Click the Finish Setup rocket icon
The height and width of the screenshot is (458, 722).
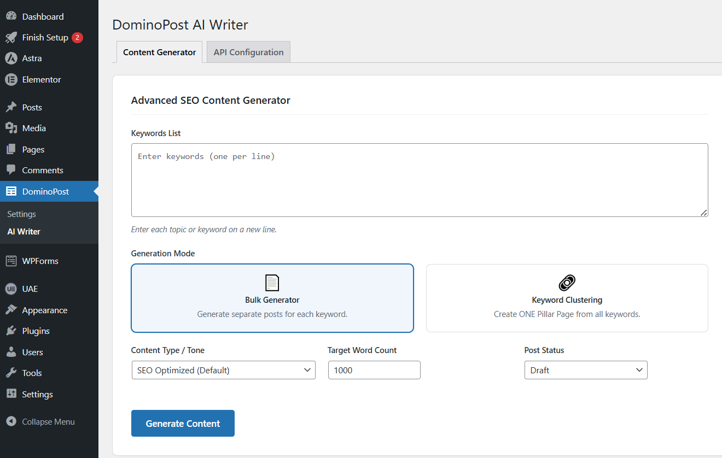point(11,38)
